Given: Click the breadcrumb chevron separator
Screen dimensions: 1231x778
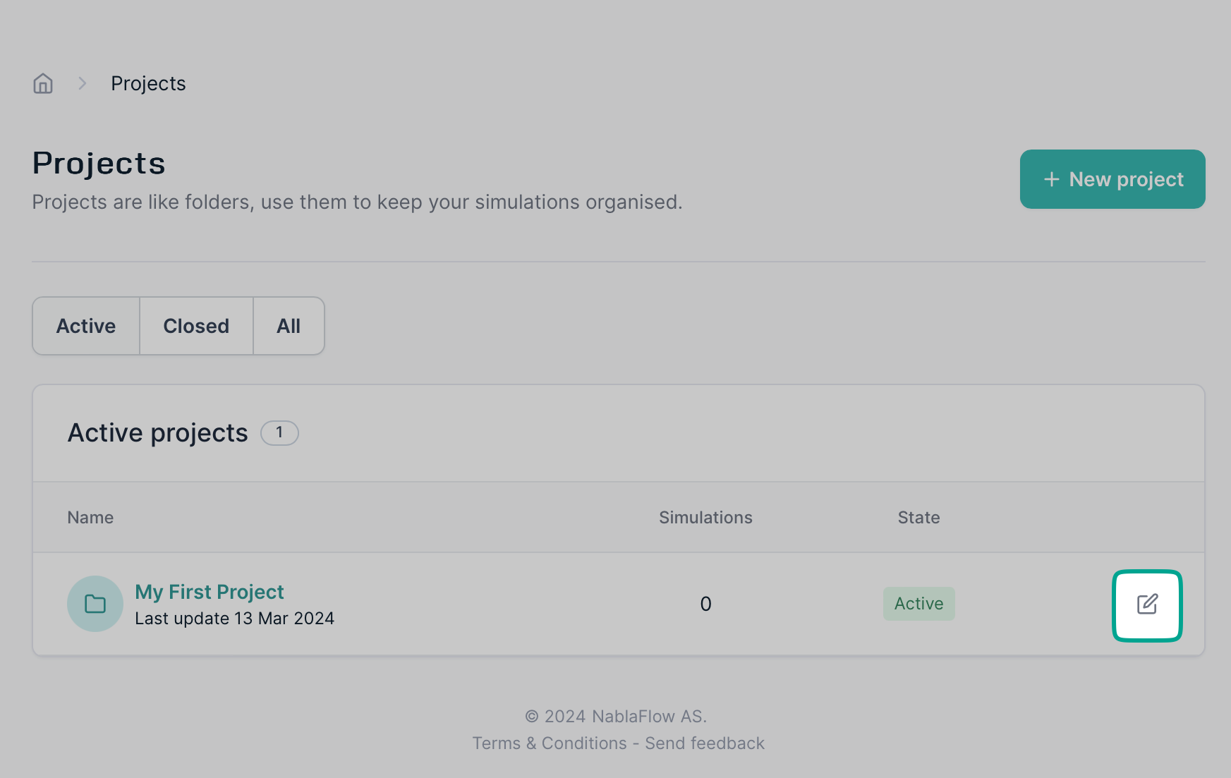Looking at the screenshot, I should click(x=83, y=84).
